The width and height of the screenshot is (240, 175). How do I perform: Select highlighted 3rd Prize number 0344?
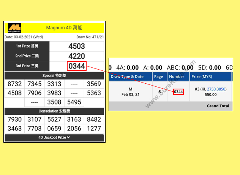pyautogui.click(x=77, y=66)
